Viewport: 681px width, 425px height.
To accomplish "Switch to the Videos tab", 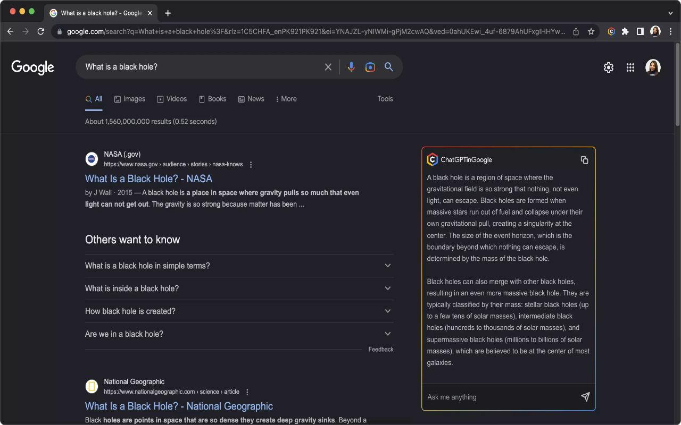I will click(172, 99).
